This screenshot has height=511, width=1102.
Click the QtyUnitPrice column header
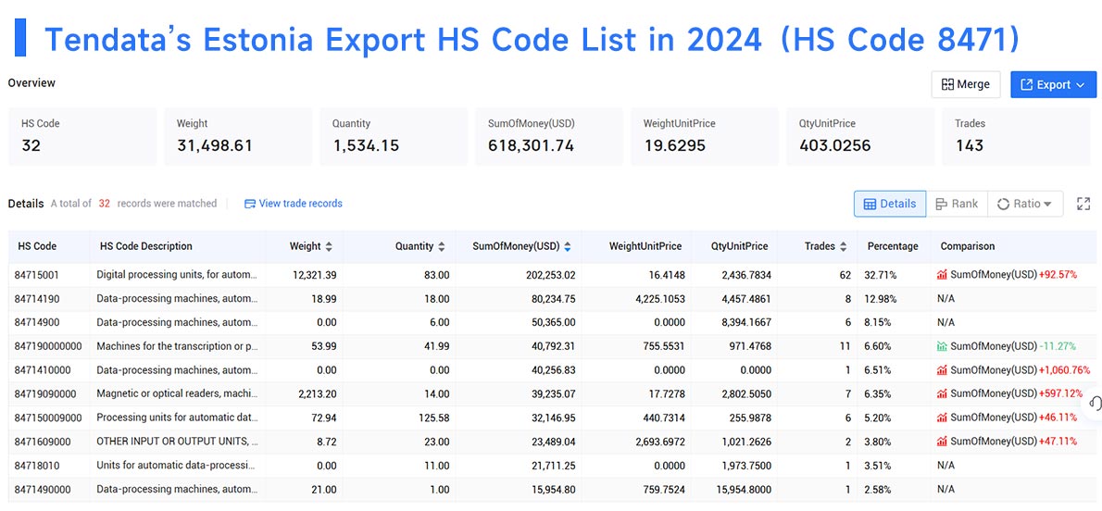tap(739, 247)
